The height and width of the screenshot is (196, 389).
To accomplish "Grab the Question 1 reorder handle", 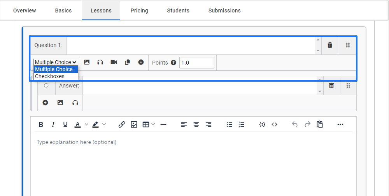I will coord(348,45).
